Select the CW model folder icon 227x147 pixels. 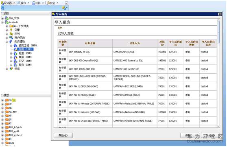(7, 104)
